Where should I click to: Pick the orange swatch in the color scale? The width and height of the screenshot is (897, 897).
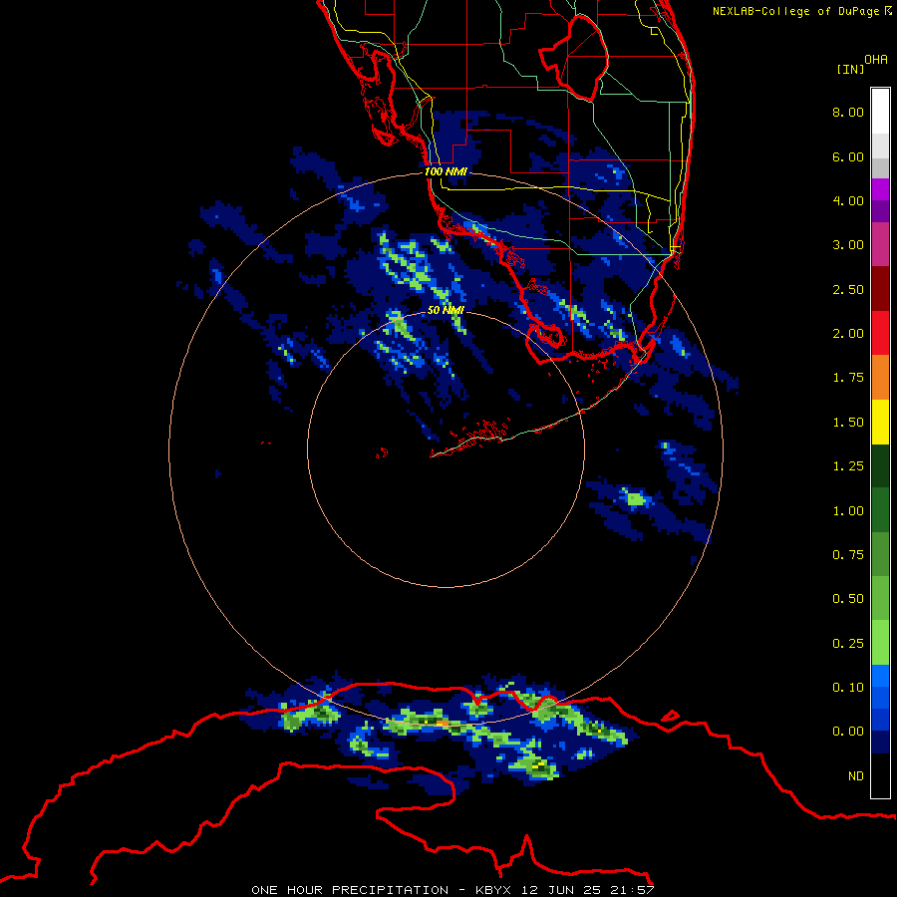tap(880, 378)
